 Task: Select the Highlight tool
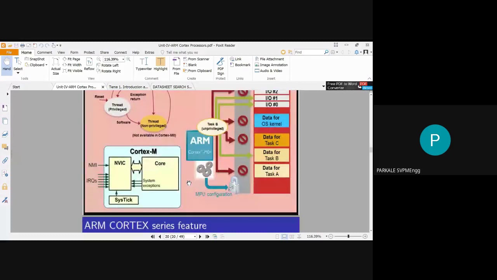[x=160, y=65]
